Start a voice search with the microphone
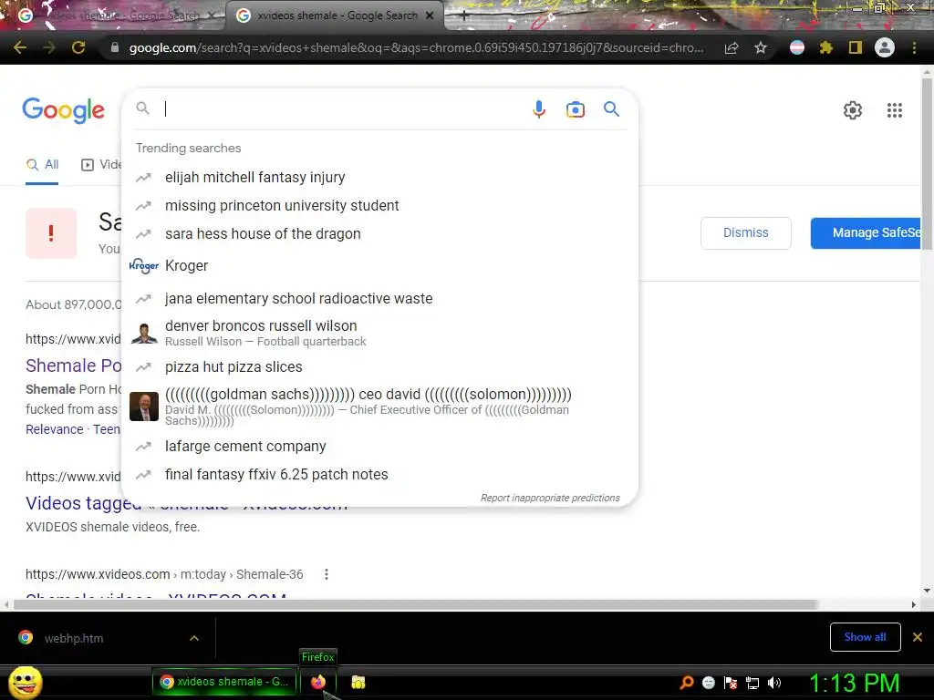The image size is (934, 700). coord(539,109)
